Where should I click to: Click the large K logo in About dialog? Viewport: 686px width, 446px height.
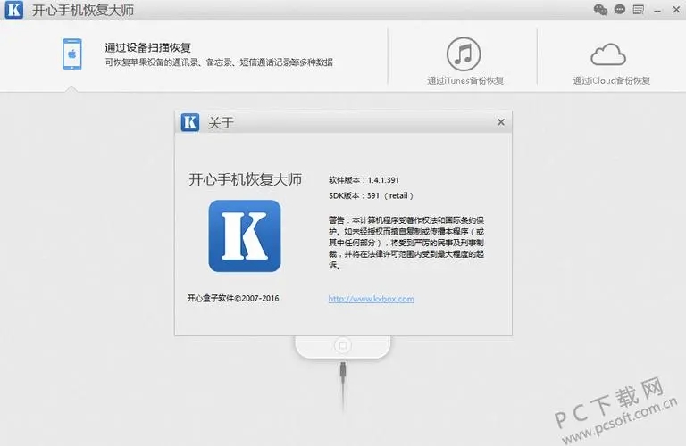tap(245, 235)
